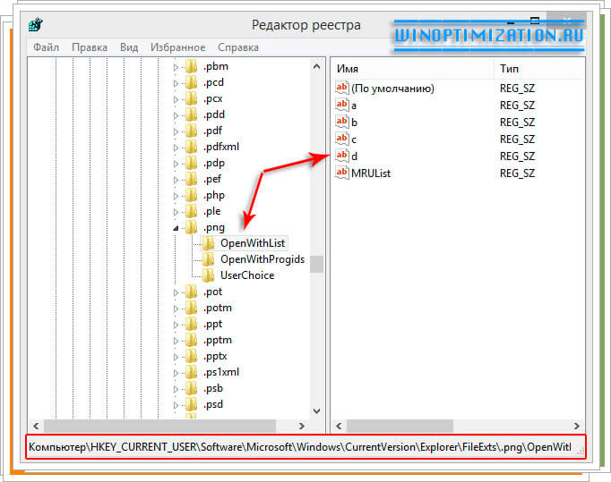Expand the .pdfxml key arrow

click(176, 148)
